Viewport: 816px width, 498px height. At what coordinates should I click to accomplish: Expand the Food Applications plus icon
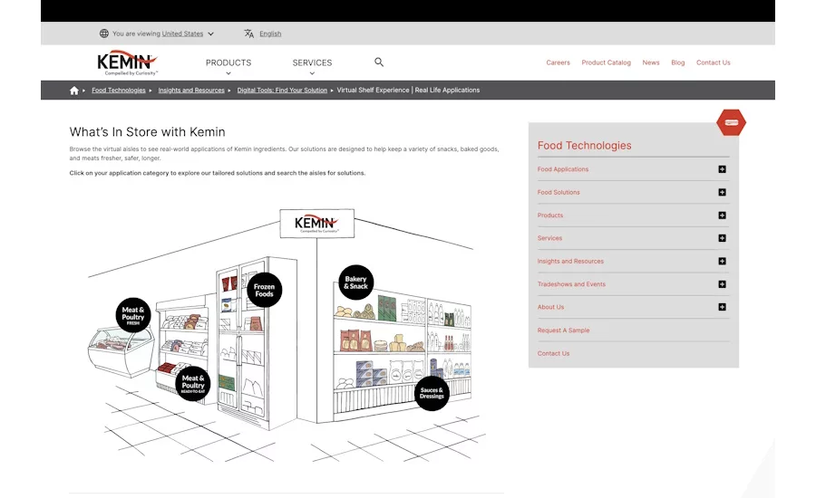[722, 169]
